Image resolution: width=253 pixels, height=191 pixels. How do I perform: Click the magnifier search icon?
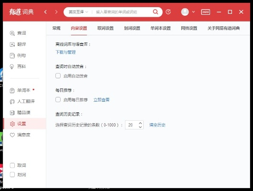156,12
